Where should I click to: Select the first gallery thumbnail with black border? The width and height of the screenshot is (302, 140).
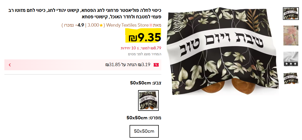pyautogui.click(x=291, y=13)
